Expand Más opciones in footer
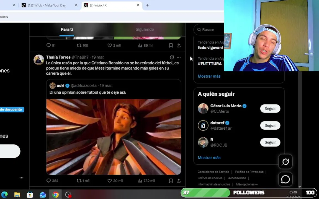The width and height of the screenshot is (319, 199). point(247,184)
